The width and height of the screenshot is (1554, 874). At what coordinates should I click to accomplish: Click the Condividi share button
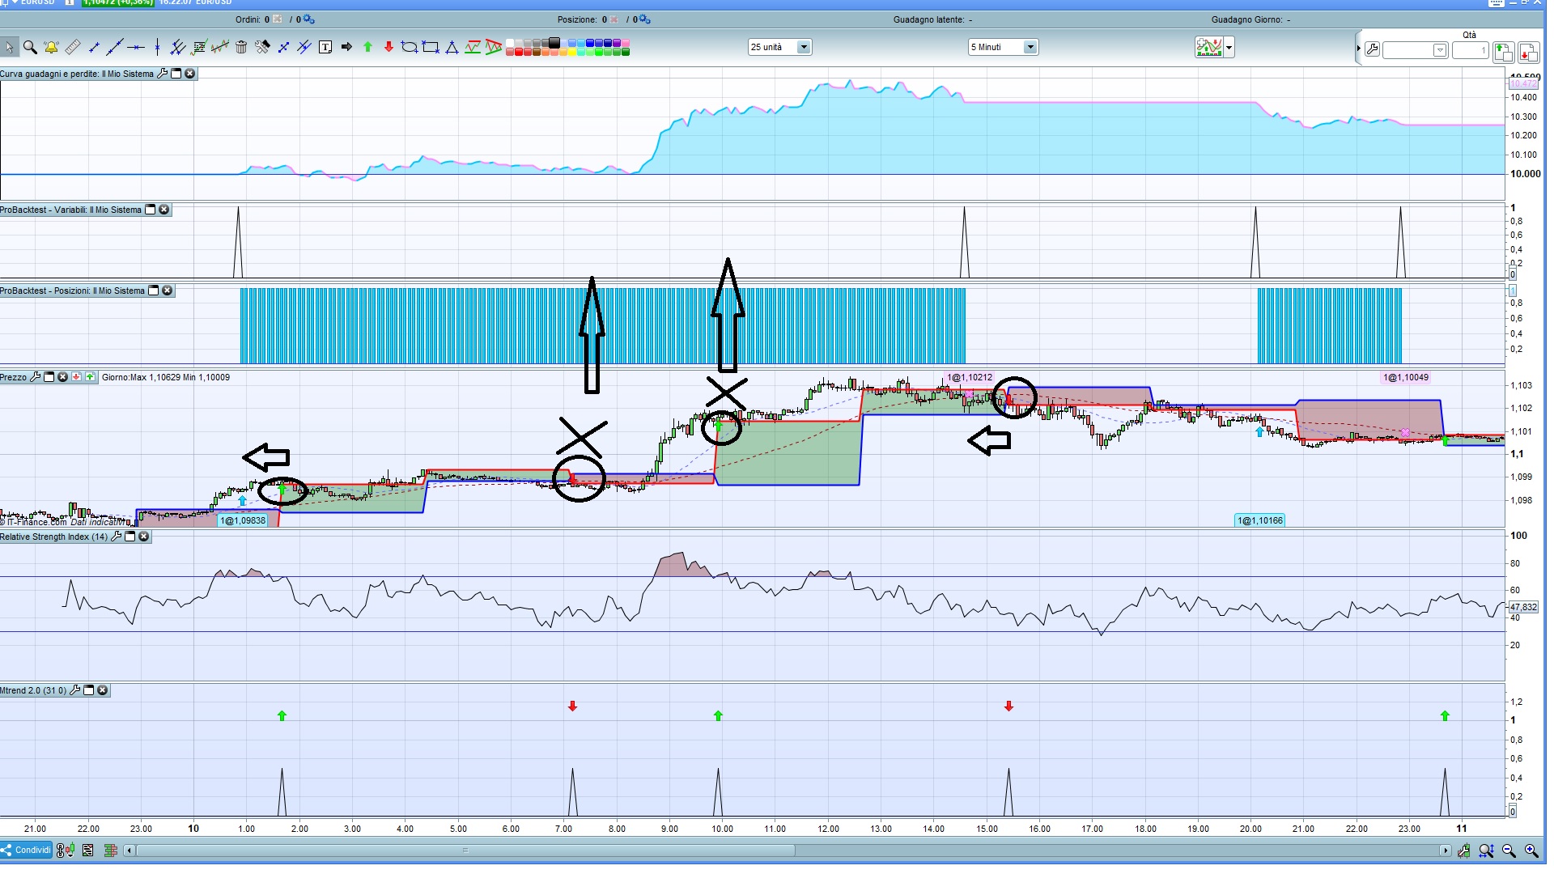pos(27,850)
